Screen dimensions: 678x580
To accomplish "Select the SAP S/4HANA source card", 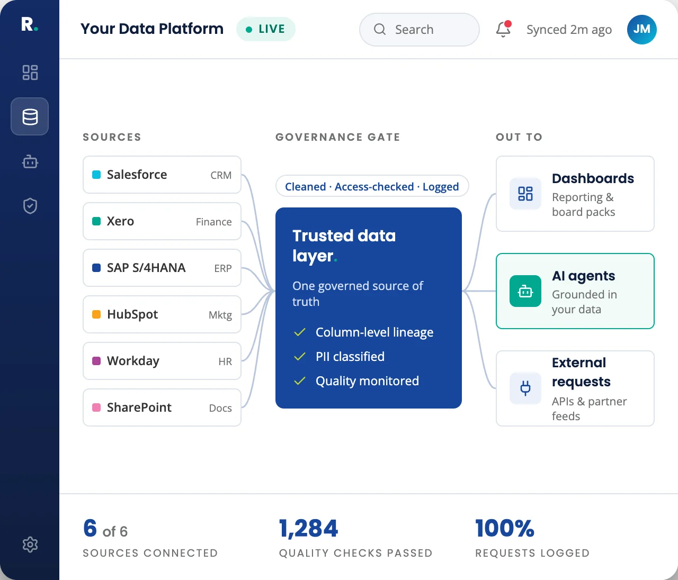I will (162, 268).
